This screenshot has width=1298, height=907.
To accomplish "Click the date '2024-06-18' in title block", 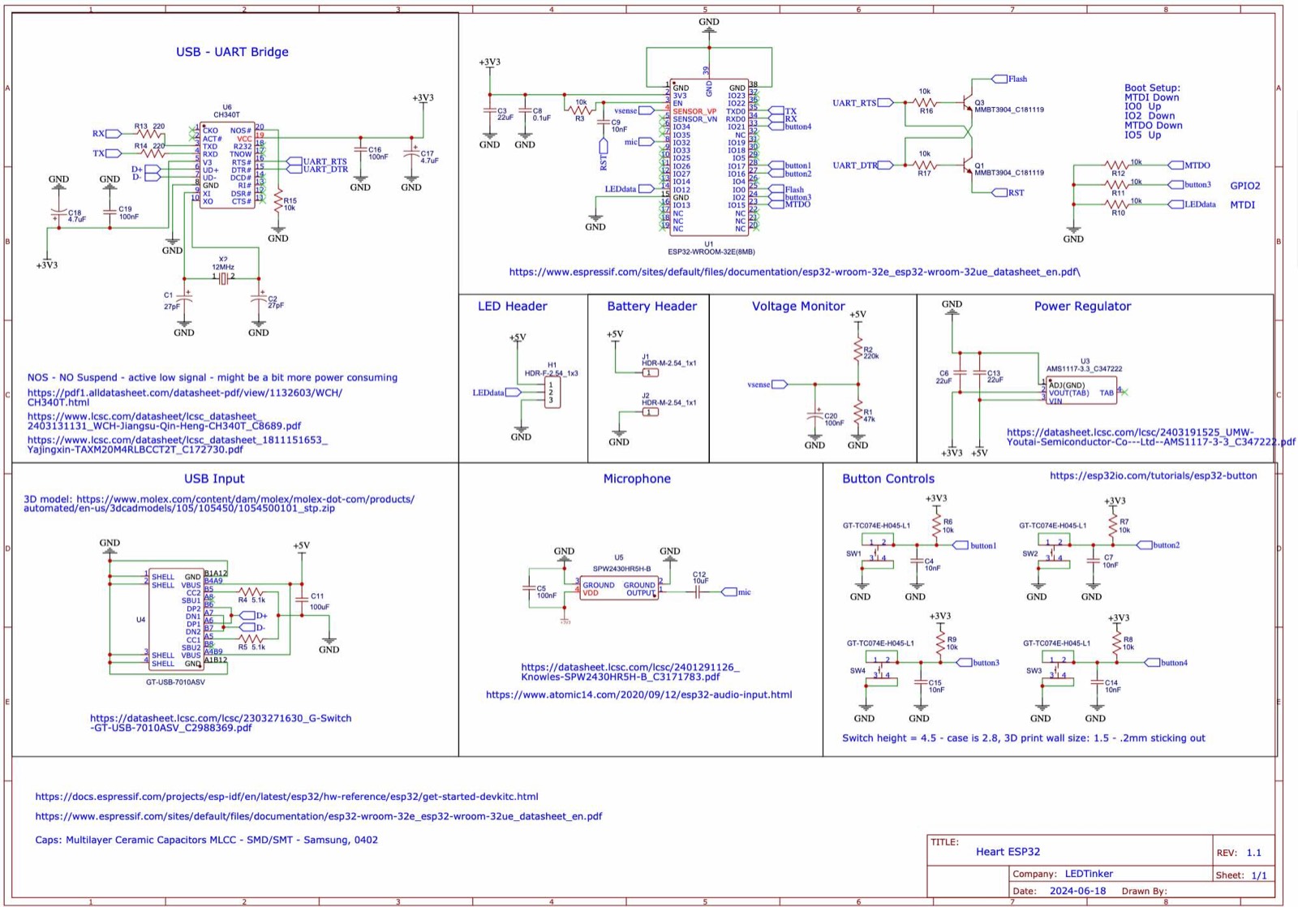I will (1077, 891).
